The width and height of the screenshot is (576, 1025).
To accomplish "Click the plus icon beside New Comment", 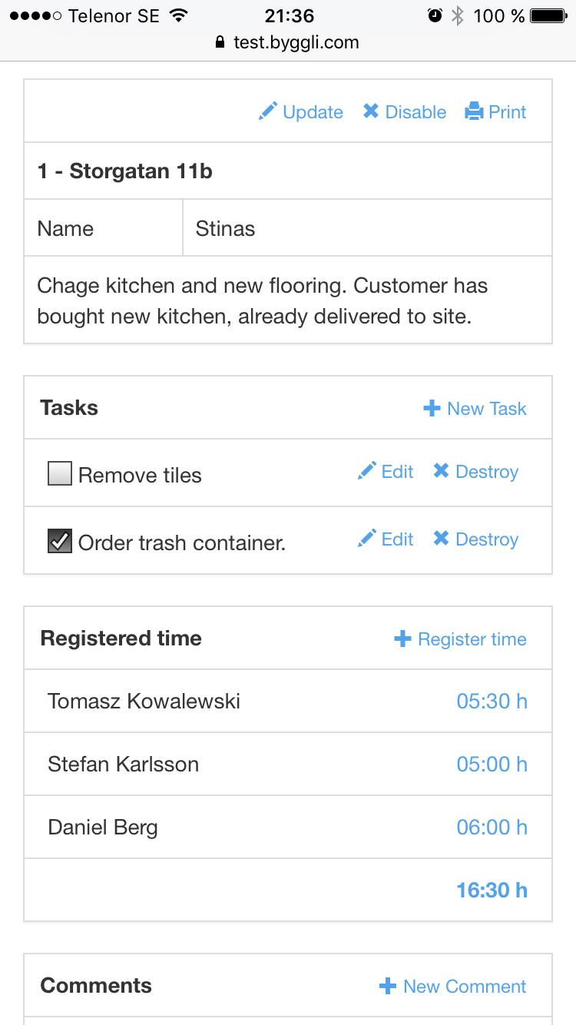I will pos(388,987).
